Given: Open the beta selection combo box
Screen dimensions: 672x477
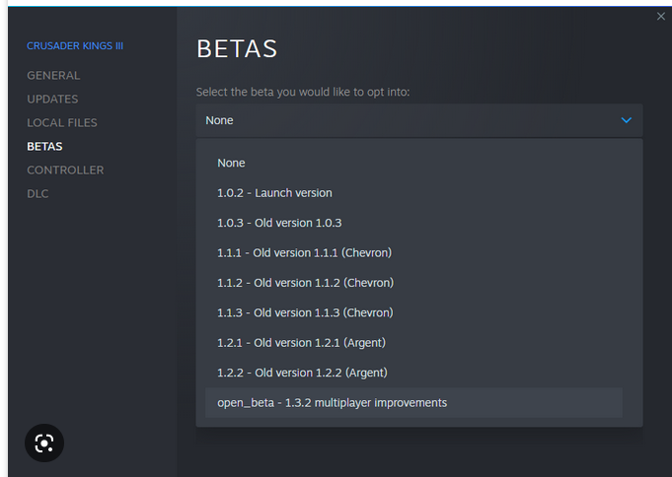Looking at the screenshot, I should [418, 120].
